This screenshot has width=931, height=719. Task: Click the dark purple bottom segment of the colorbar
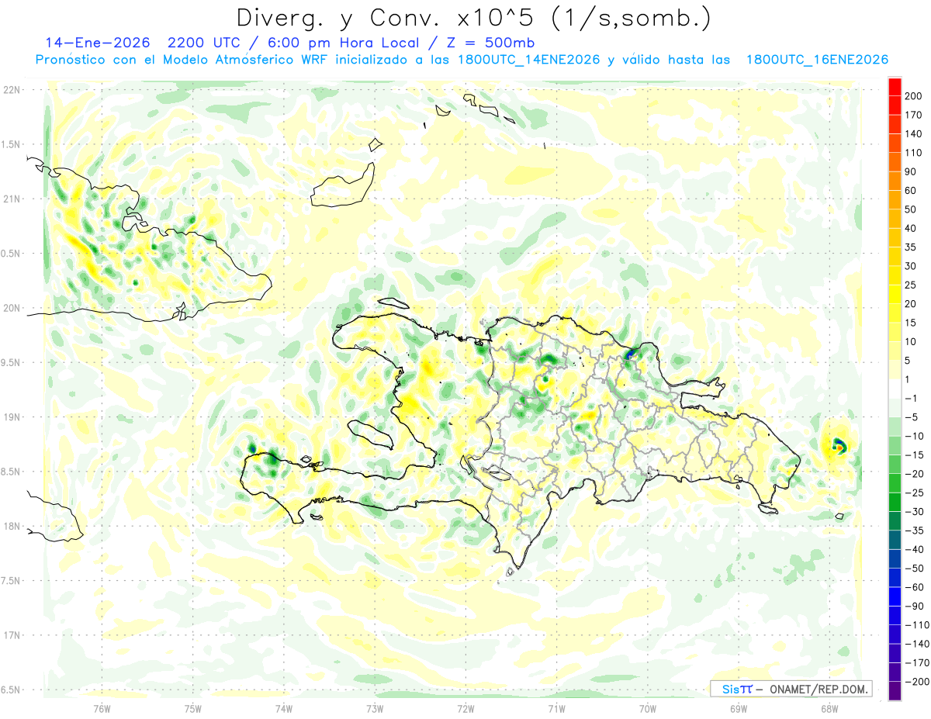(x=895, y=691)
